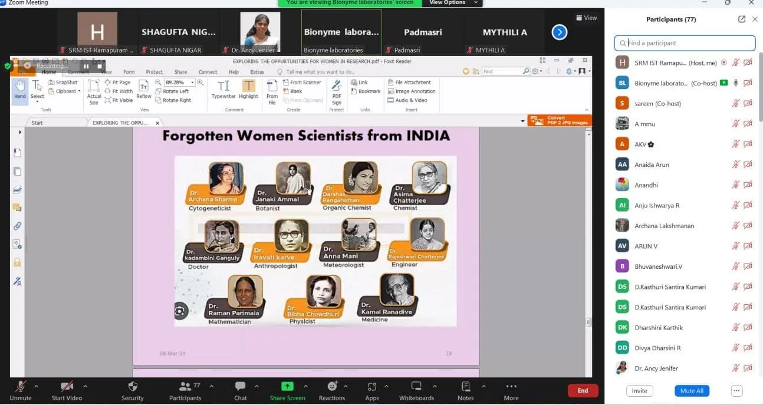This screenshot has width=763, height=405.
Task: Click the Share Screen button
Action: [x=287, y=390]
